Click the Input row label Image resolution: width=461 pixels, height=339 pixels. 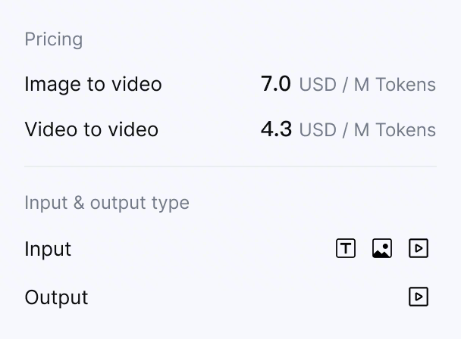point(48,249)
